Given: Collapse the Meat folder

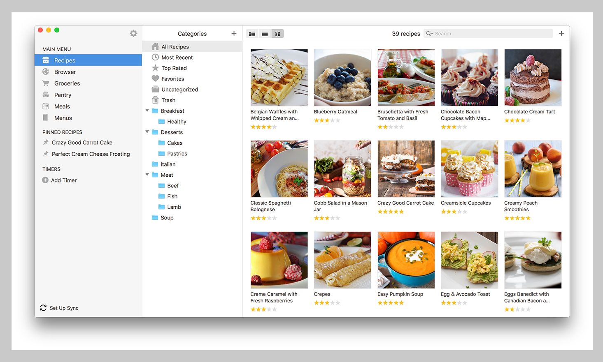Looking at the screenshot, I should [147, 175].
